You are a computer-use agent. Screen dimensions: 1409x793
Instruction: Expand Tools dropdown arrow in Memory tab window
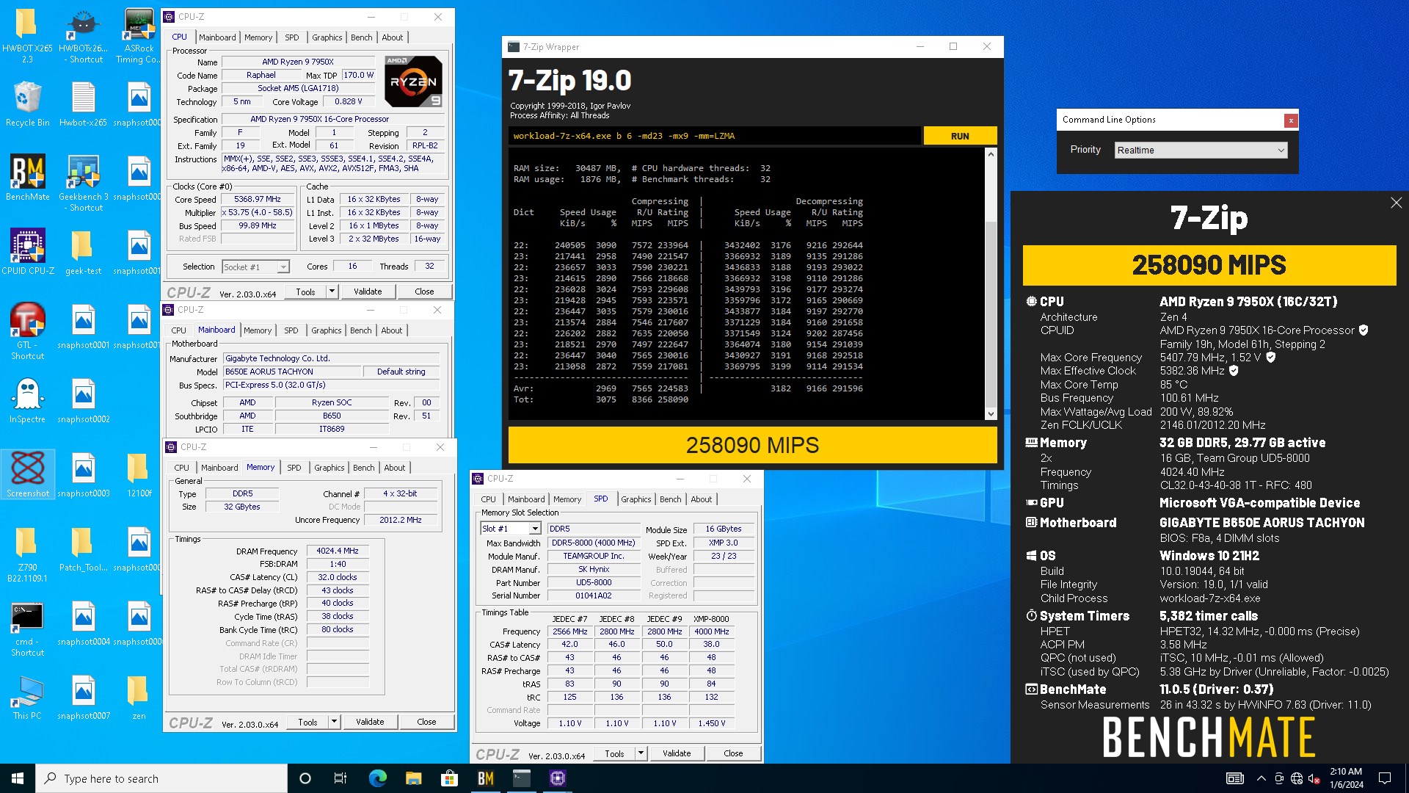click(x=334, y=722)
